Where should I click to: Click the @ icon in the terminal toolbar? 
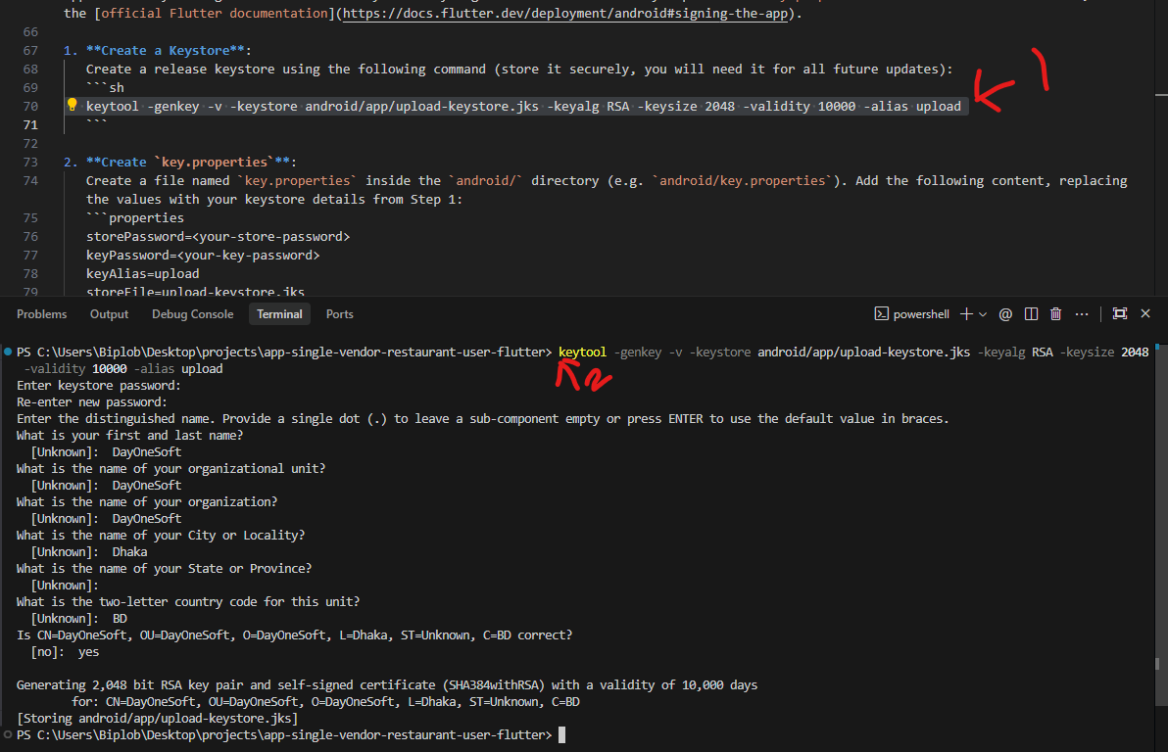point(1005,314)
